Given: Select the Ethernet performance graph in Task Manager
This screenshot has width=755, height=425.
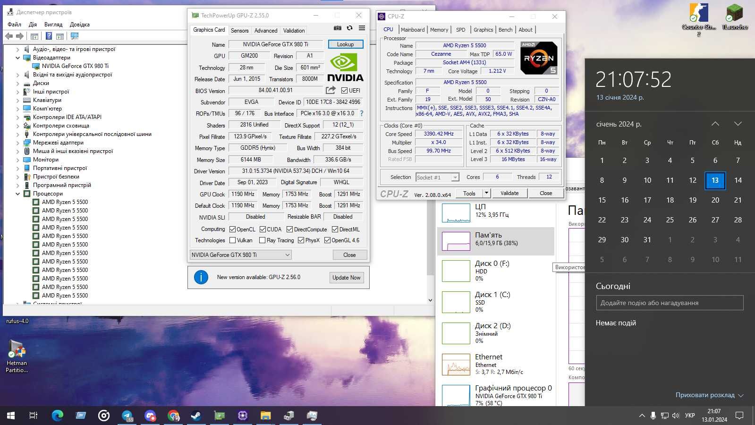Looking at the screenshot, I should (496, 364).
